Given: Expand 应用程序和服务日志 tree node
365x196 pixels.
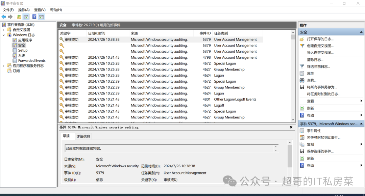Looking at the screenshot, I should point(3,66).
